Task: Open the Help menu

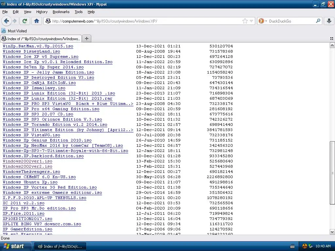Action: tap(91, 12)
